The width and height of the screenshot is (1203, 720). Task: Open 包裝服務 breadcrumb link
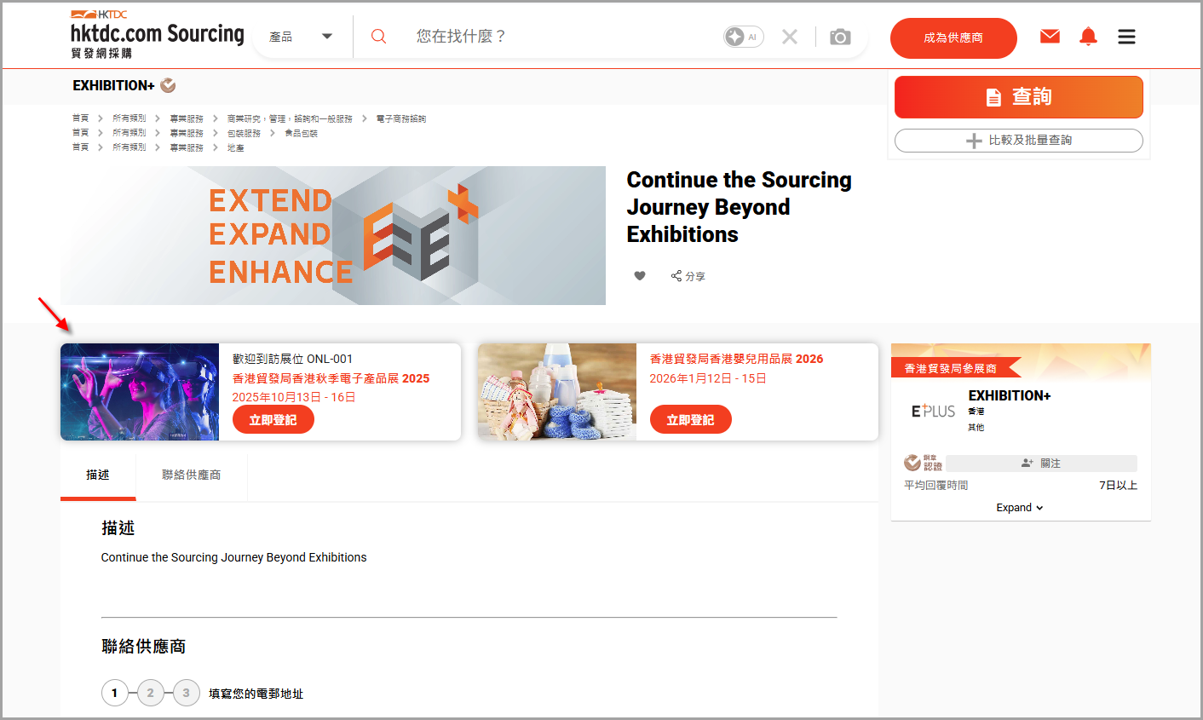coord(244,133)
